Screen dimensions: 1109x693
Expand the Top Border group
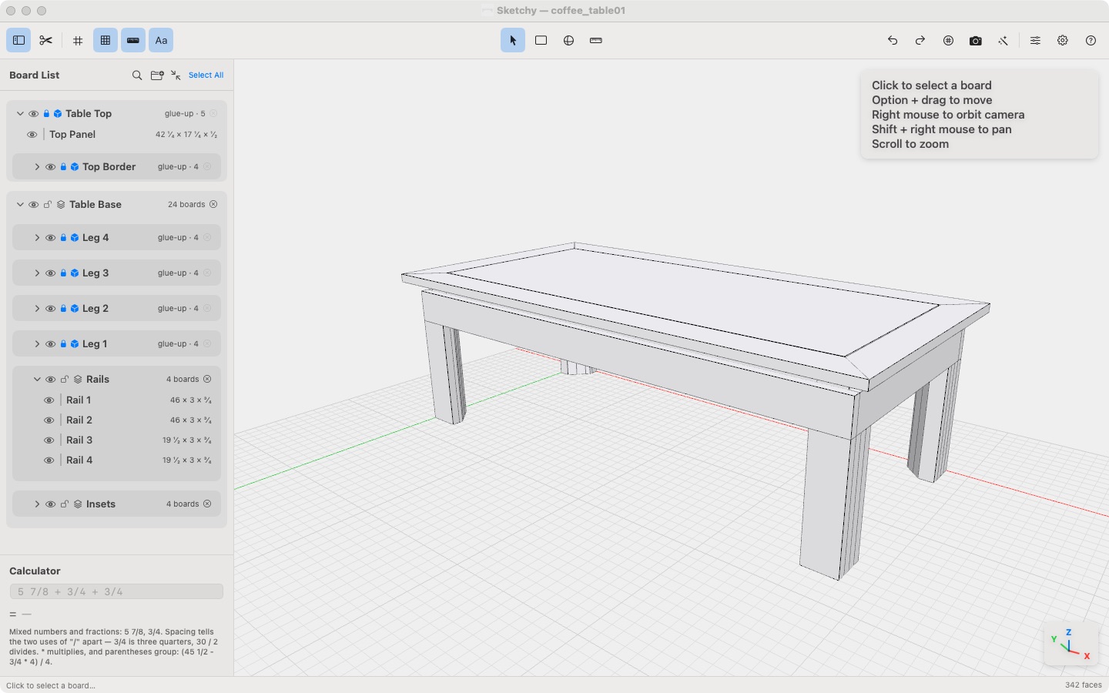click(37, 166)
